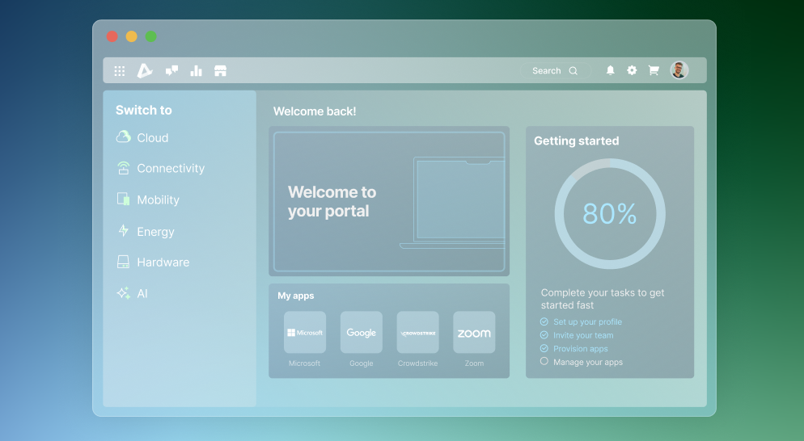Select Mobility from the sidebar
804x441 pixels.
(158, 199)
